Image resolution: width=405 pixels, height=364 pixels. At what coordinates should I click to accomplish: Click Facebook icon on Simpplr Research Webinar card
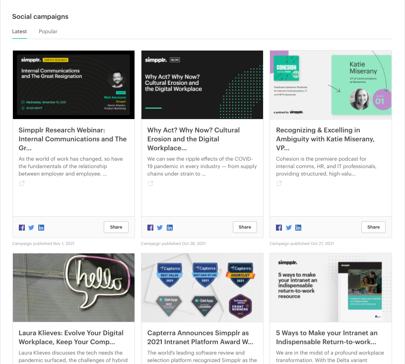(x=22, y=228)
